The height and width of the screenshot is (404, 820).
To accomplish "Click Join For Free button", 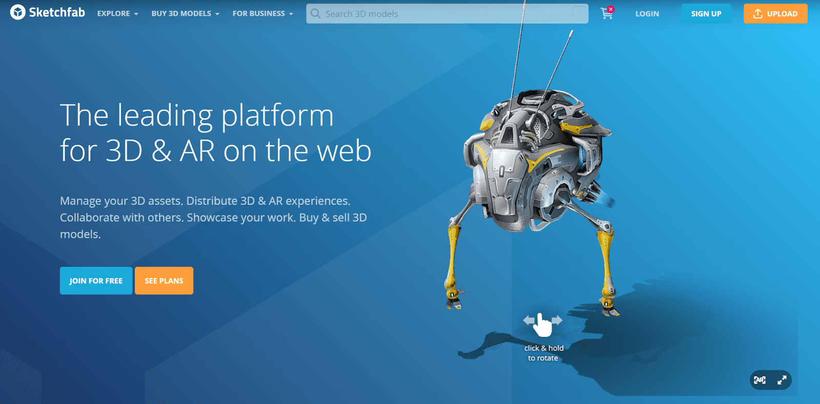I will [x=96, y=281].
